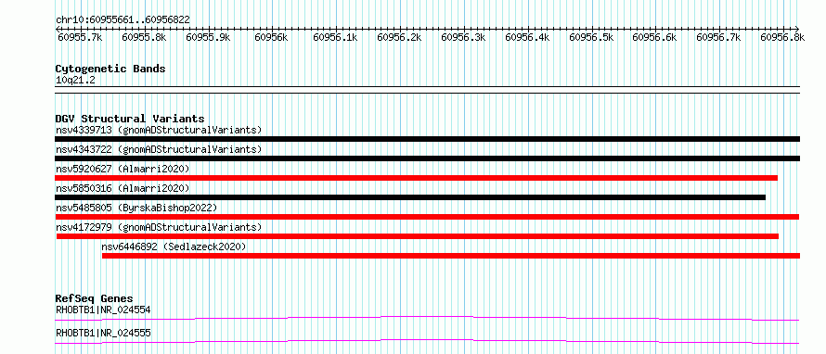This screenshot has width=826, height=354.
Task: Open variant nsv6446892 Sedlazeck2020 label
Action: click(174, 247)
